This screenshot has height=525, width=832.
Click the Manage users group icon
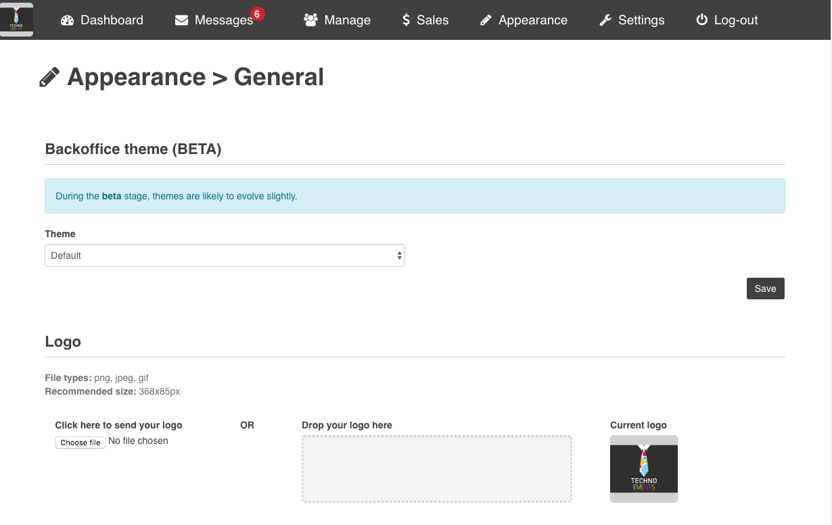tap(311, 20)
